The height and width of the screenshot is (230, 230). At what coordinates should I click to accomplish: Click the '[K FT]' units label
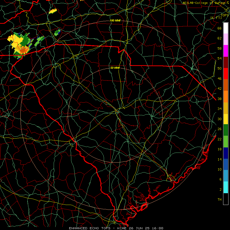(216, 18)
